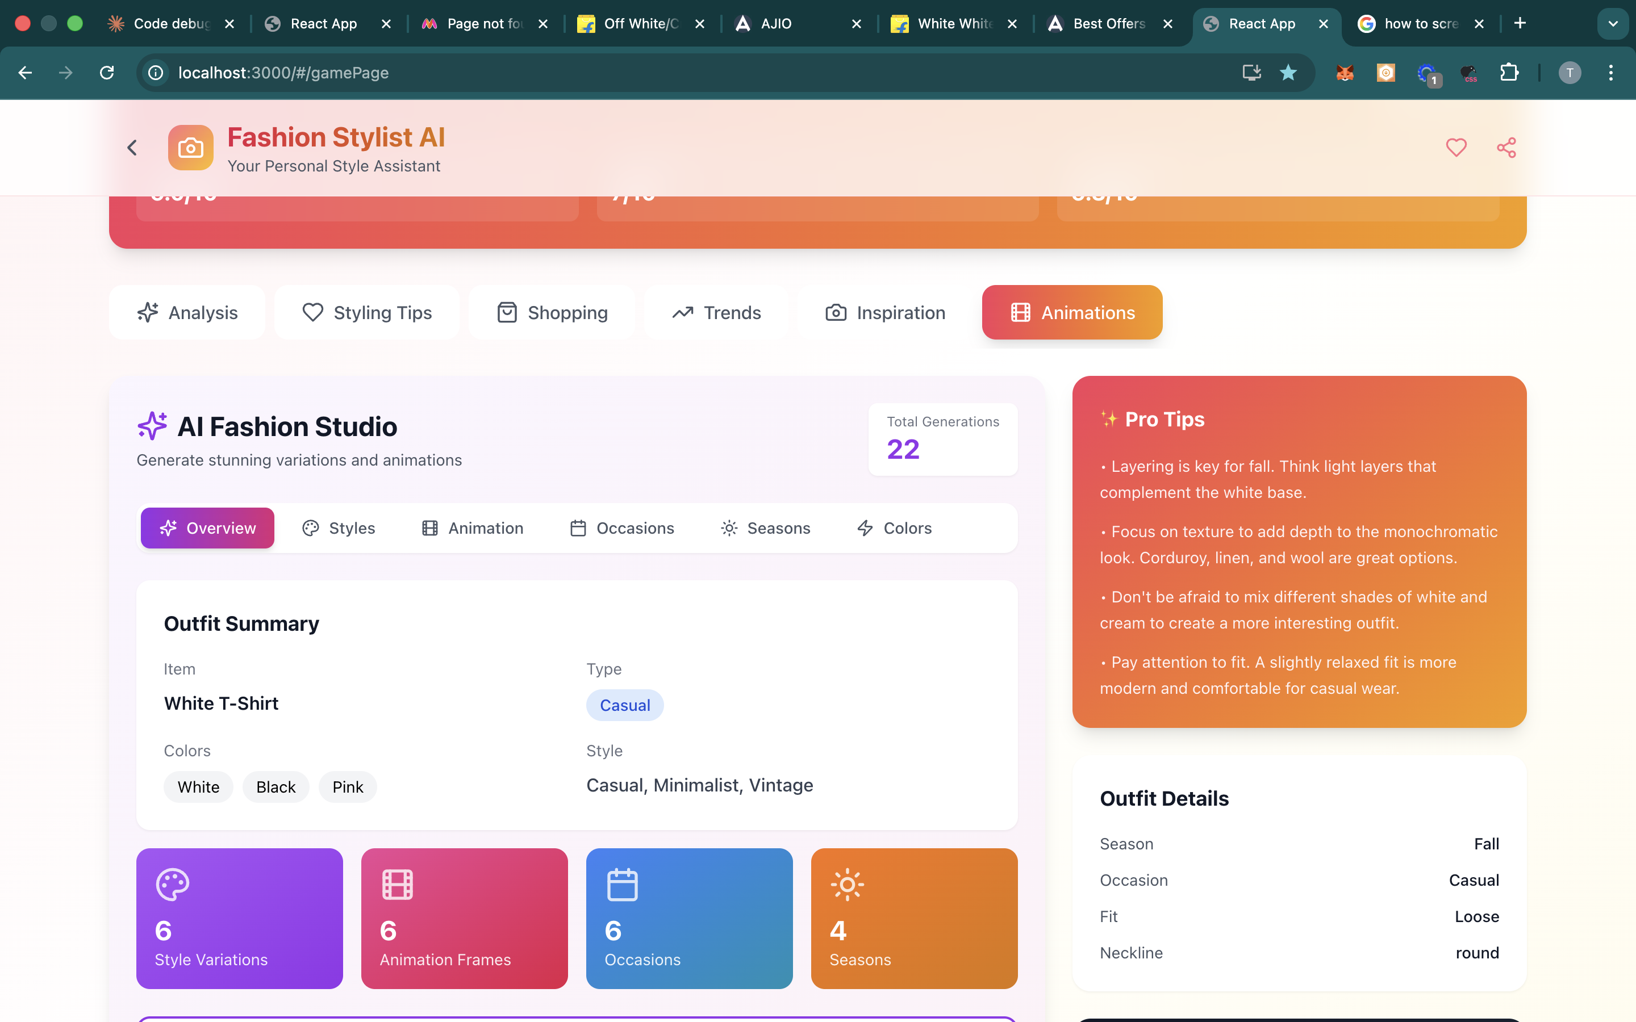Reload the page with refresh icon
The width and height of the screenshot is (1636, 1022).
(107, 72)
